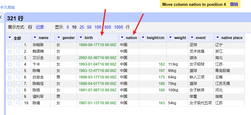
Task: Select 行 (rows) display mode
Action: coord(30,27)
